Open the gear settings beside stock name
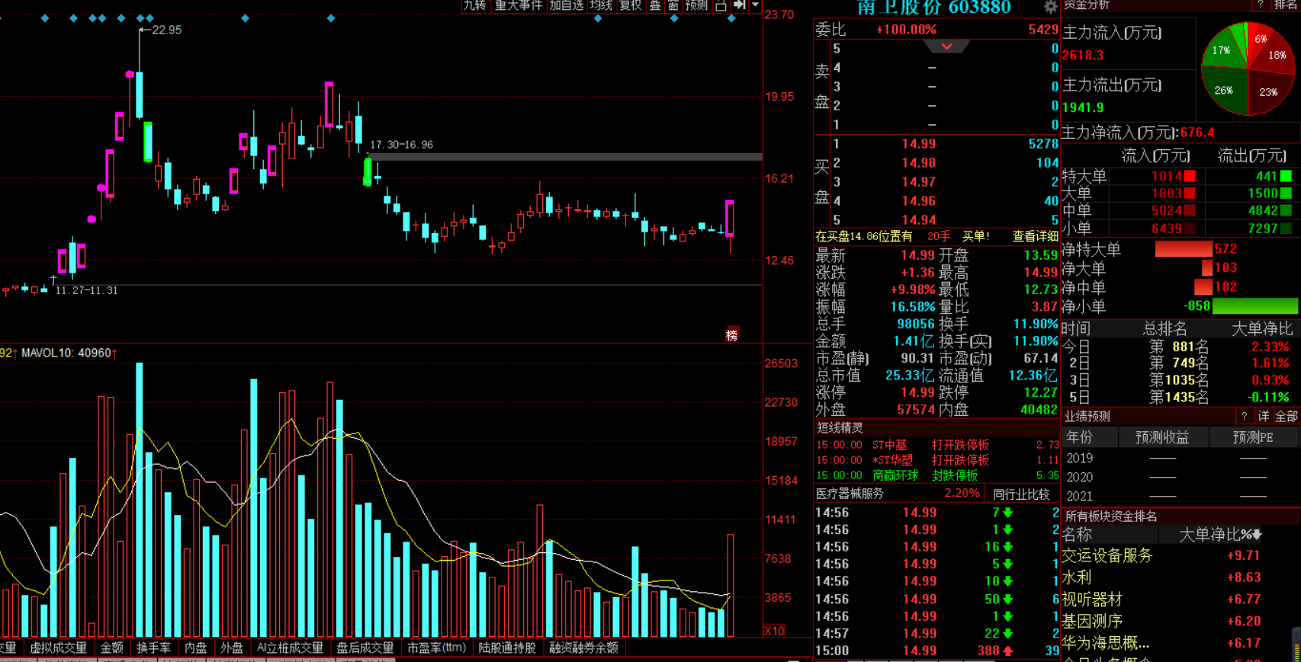Screen dimensions: 1301x662 [1051, 7]
